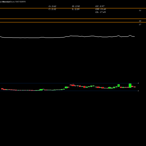Screen dimensions: 146x146
Task: Click the NSE VIJIFIN chart title
Action: click(x=20, y=2)
